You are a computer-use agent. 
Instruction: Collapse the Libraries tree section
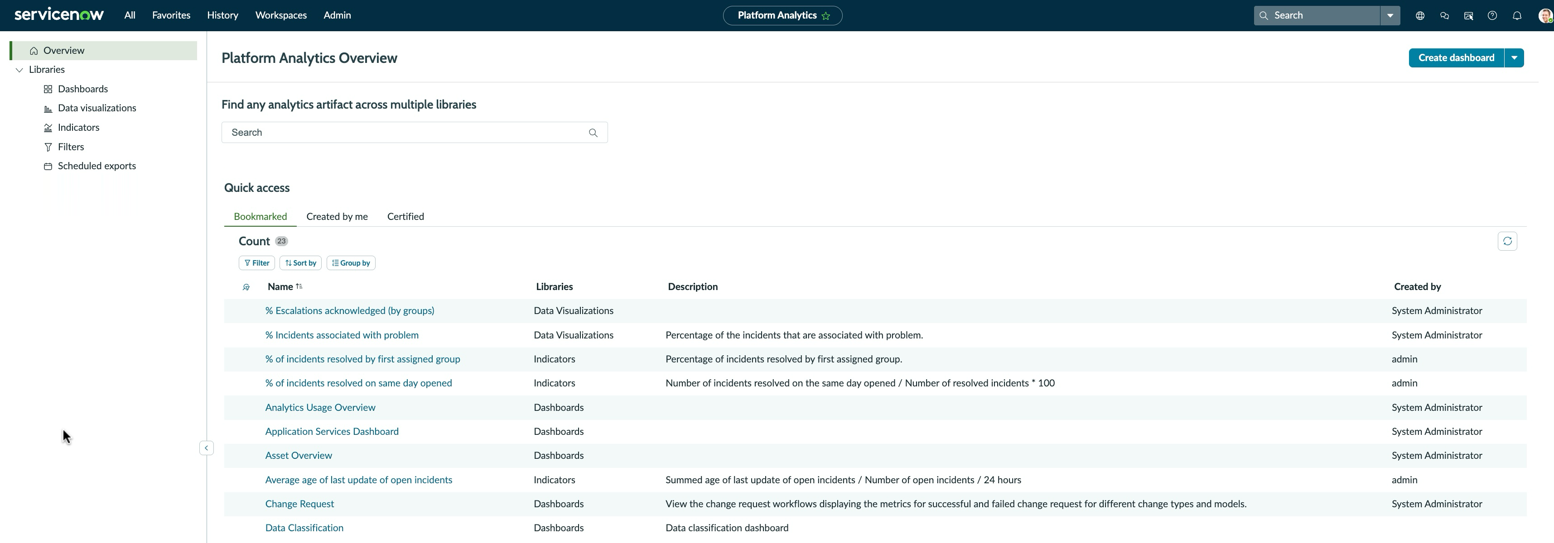(19, 70)
